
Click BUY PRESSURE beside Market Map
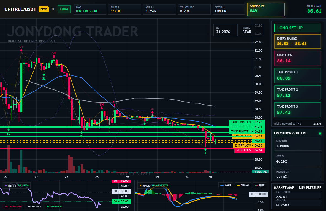click(x=310, y=188)
